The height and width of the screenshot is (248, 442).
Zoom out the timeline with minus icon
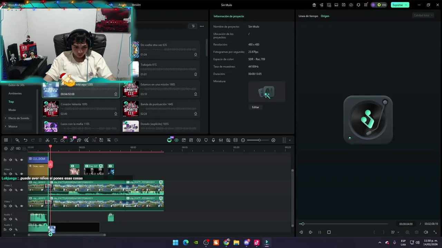[x=243, y=140]
